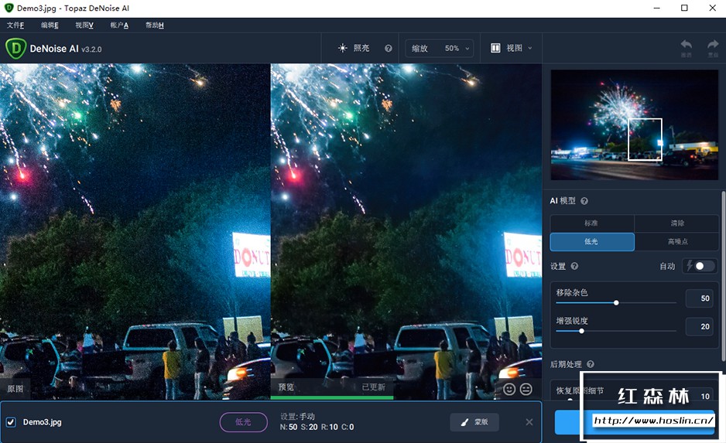
Task: Click the 照亮 brighten label
Action: coord(361,48)
